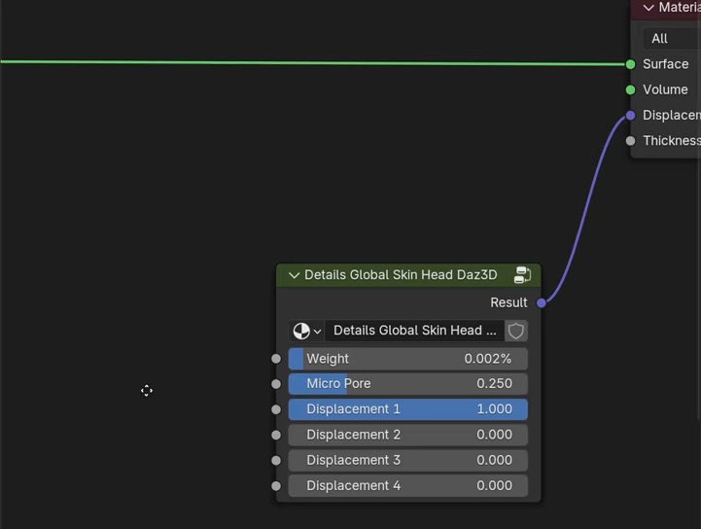Collapse the Material Output node
Viewport: 701px width, 529px height.
coord(648,8)
